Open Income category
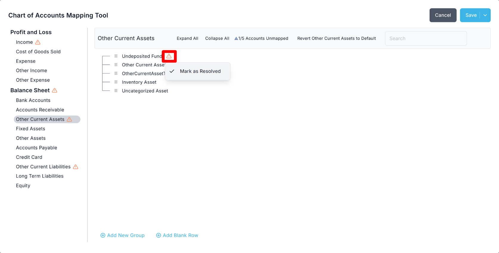 [x=24, y=42]
